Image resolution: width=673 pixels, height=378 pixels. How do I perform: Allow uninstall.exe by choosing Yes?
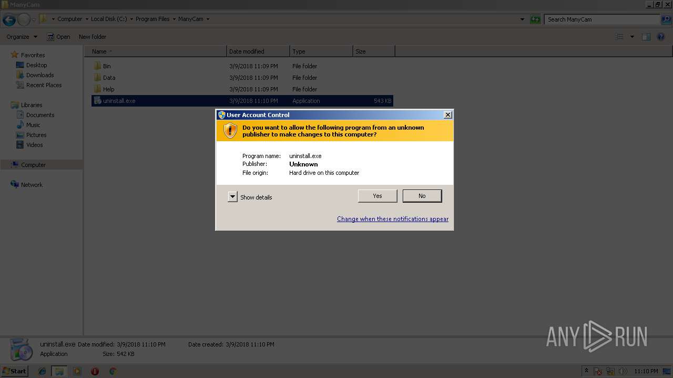(x=378, y=196)
